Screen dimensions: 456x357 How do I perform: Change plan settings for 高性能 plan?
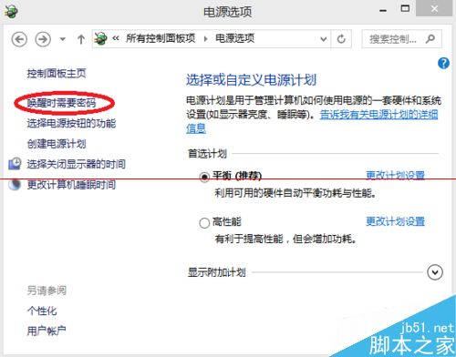coord(396,221)
